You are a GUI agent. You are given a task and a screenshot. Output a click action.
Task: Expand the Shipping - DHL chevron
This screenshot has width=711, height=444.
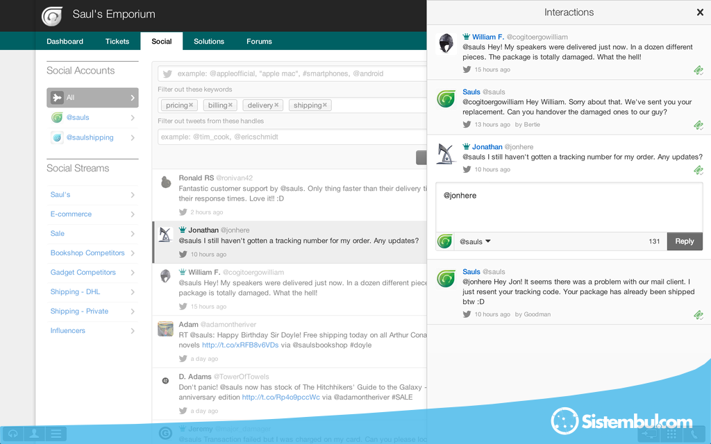pyautogui.click(x=133, y=292)
